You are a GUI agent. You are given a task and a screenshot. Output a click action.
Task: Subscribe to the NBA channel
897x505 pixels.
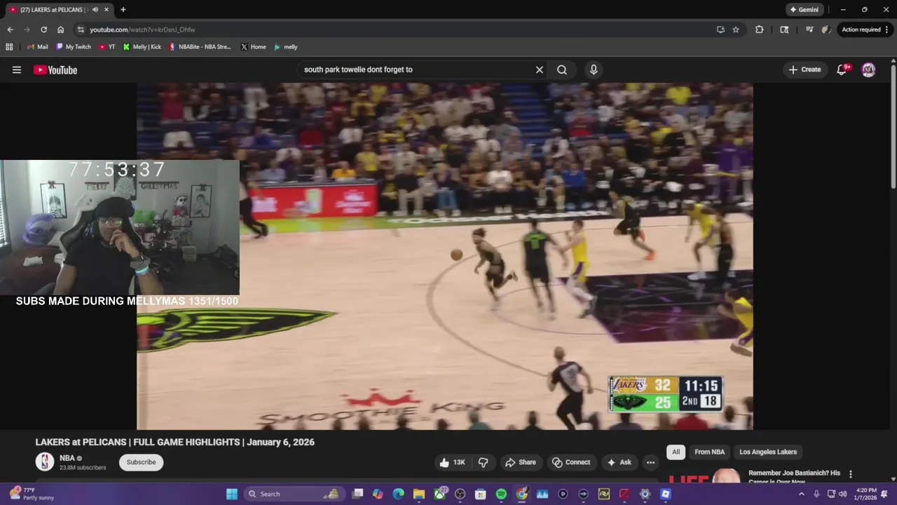tap(141, 462)
